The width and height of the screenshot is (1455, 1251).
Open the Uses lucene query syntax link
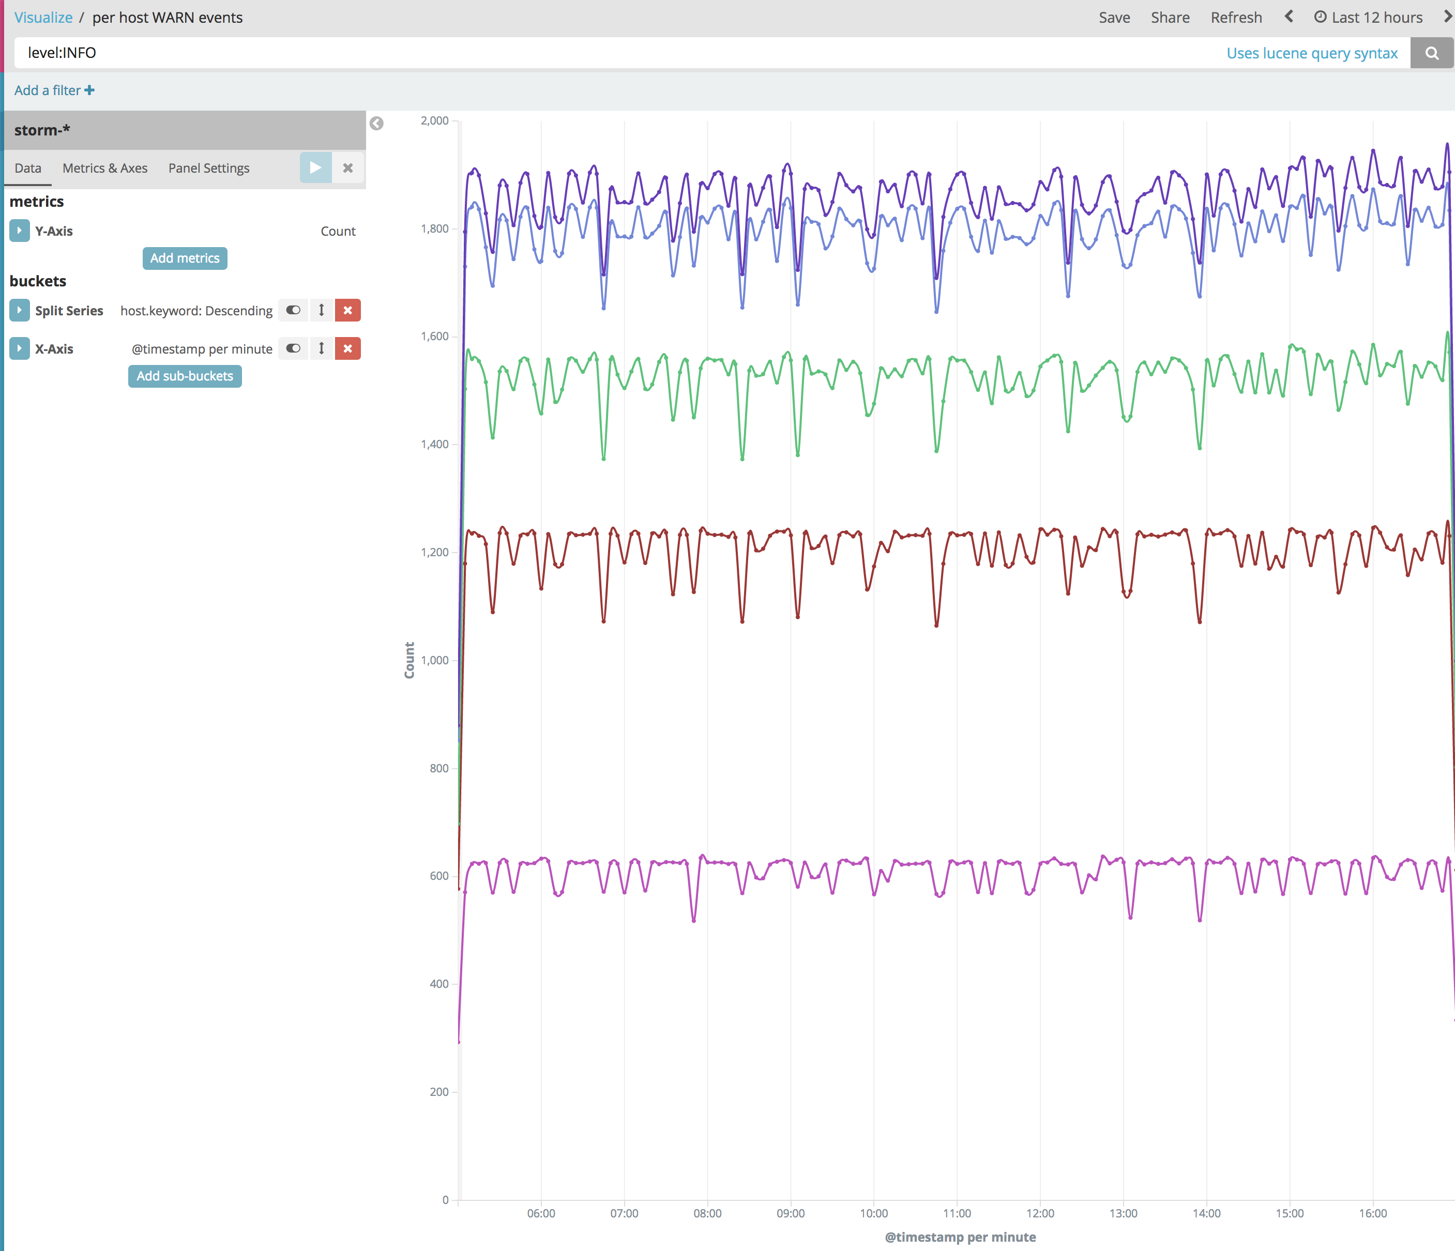(x=1312, y=53)
